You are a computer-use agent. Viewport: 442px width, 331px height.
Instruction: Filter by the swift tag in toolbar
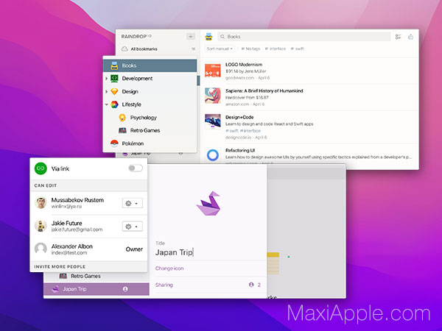pos(297,49)
